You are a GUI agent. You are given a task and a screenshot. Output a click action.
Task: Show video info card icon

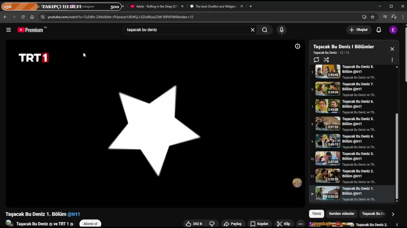[x=298, y=46]
